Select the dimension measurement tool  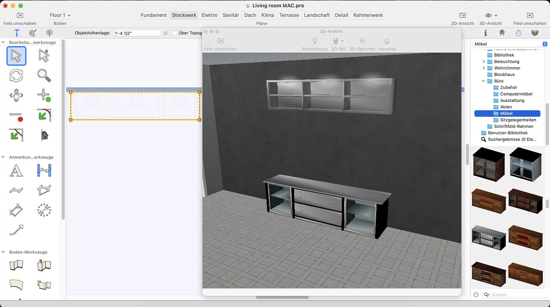click(x=44, y=171)
